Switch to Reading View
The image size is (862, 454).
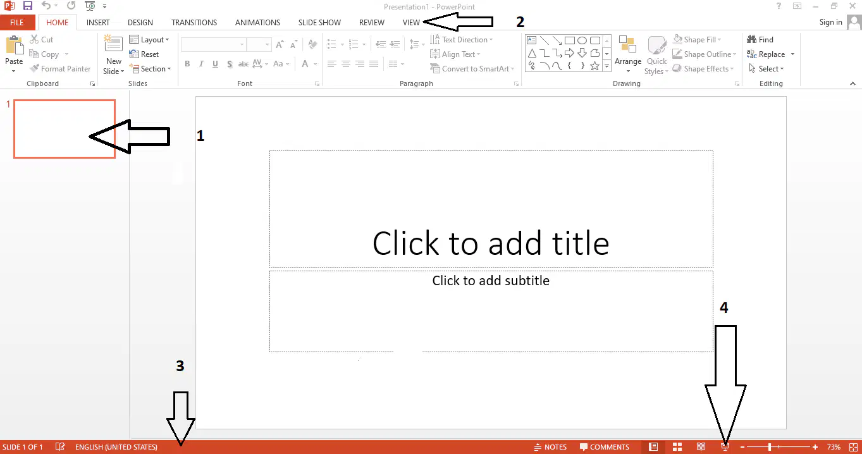click(x=701, y=447)
